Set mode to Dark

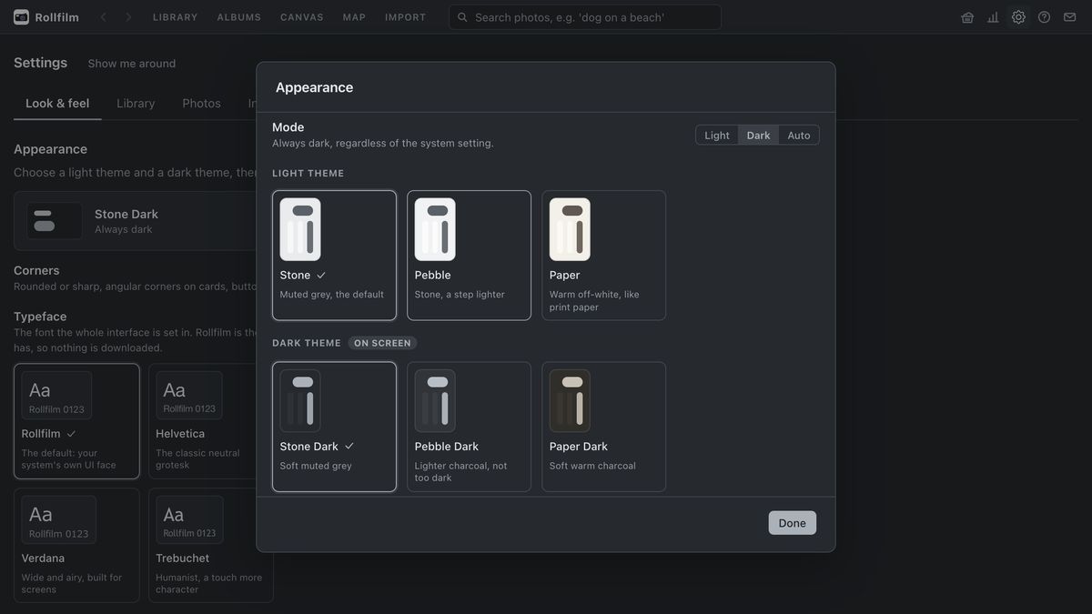[x=758, y=136]
